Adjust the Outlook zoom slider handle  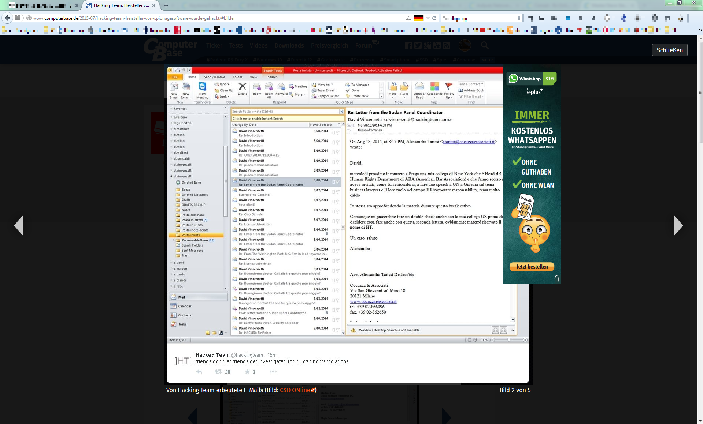click(509, 340)
